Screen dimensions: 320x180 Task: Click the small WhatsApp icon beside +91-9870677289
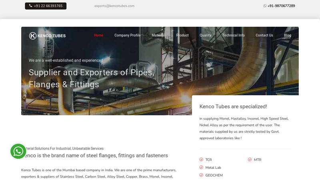[x=265, y=6]
